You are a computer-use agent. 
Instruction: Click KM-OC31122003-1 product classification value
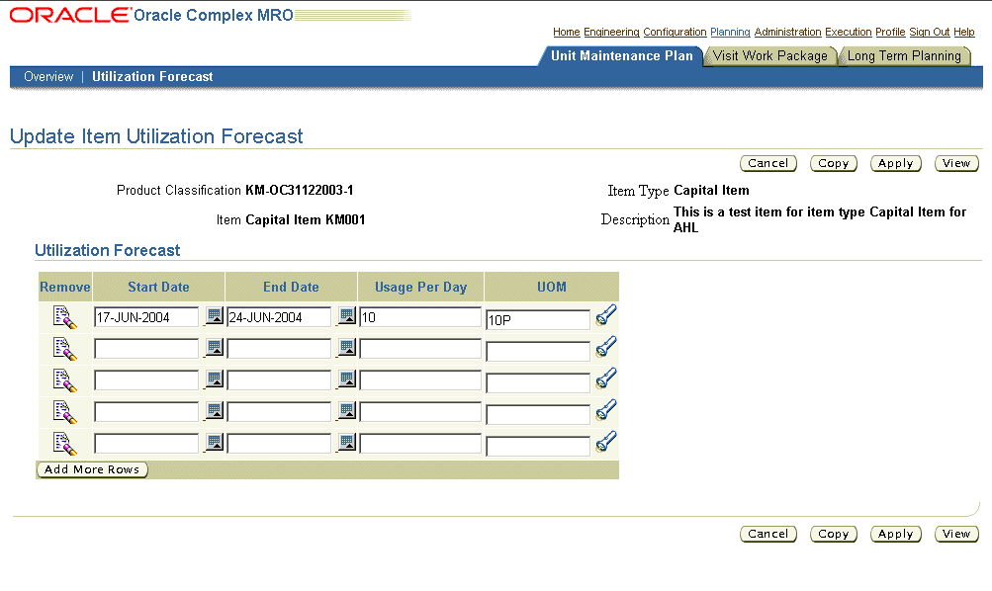click(300, 191)
